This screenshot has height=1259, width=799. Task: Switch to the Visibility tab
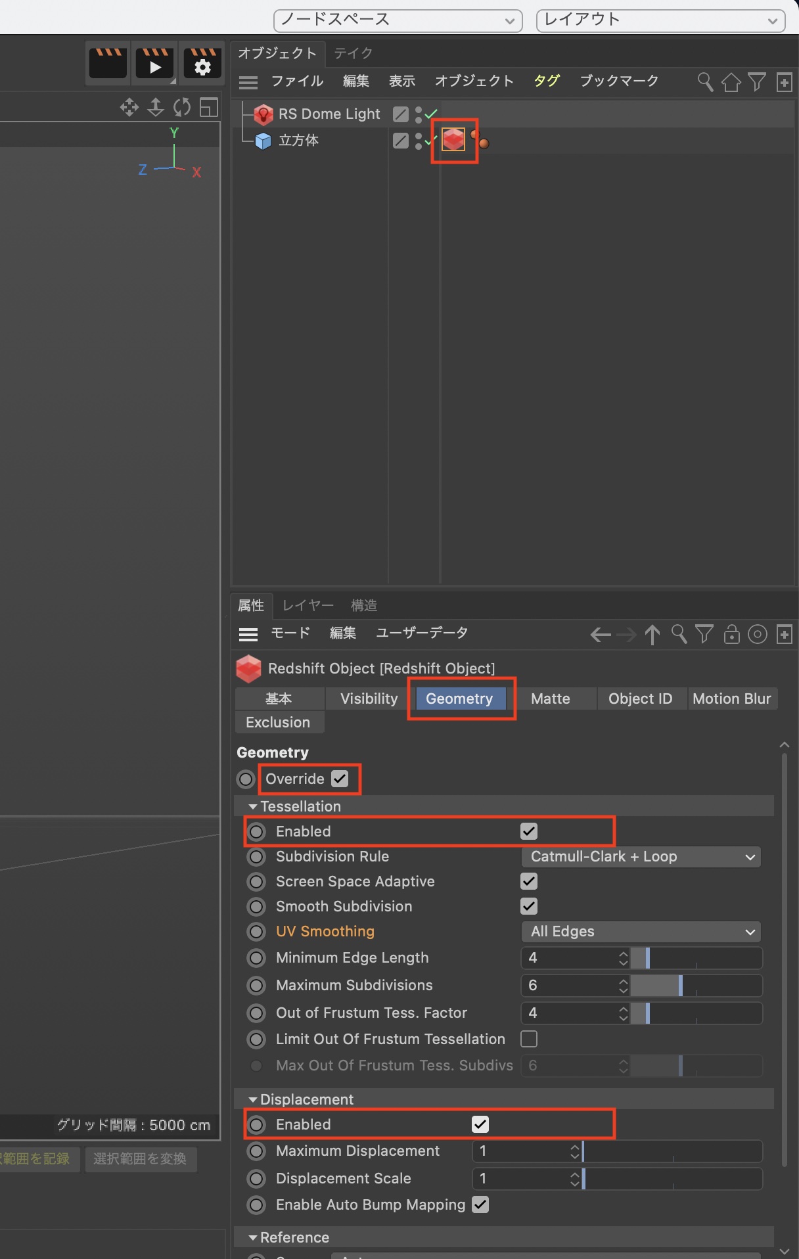click(x=369, y=698)
